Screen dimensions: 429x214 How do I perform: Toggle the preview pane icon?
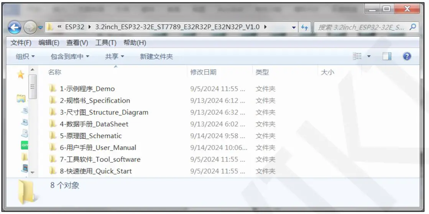pos(387,56)
